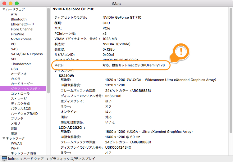This screenshot has height=162, width=233.
Task: Click the computer icon in the path bar
Action: (x=4, y=159)
